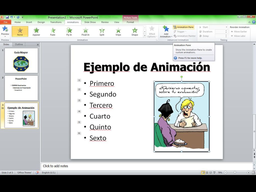Click the animation star icon beside slide 3
Screen dimensions: 256x192
coord(2,108)
